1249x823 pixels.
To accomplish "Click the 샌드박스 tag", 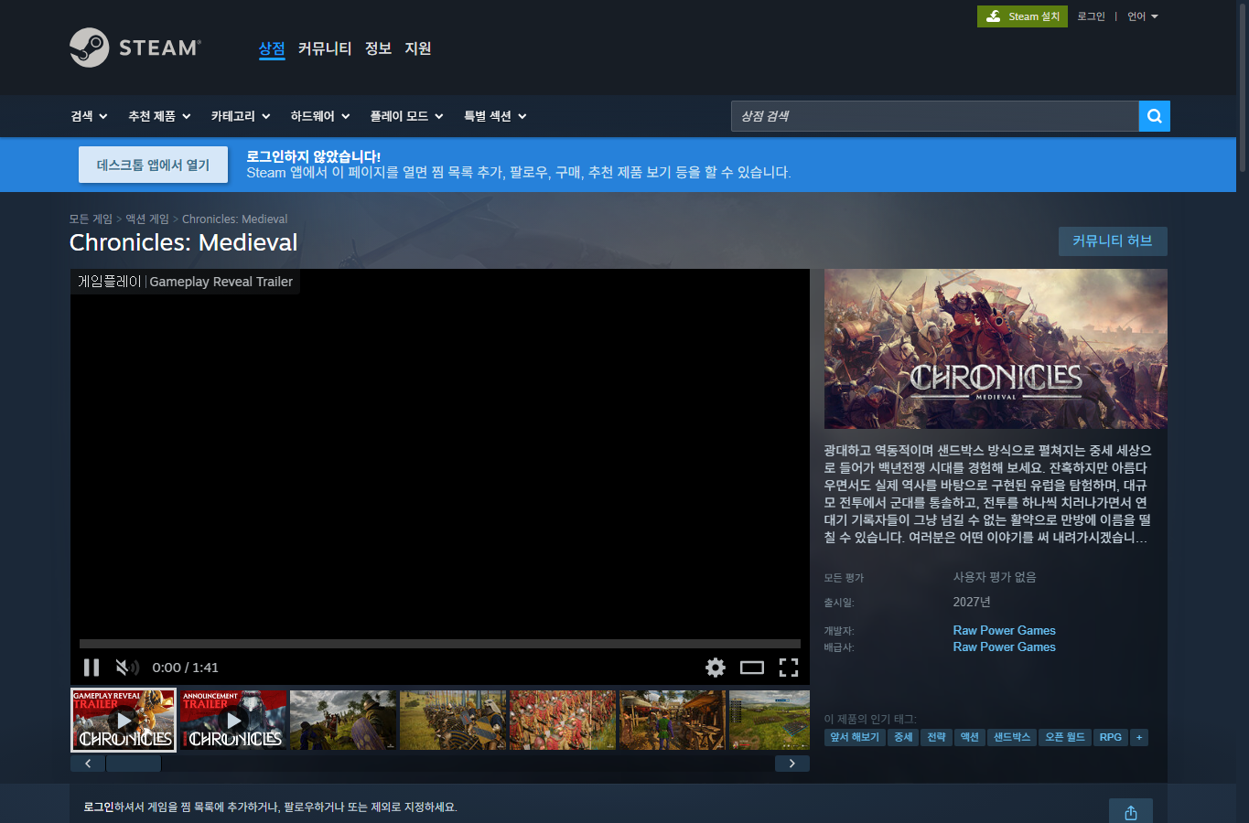I will [1012, 737].
